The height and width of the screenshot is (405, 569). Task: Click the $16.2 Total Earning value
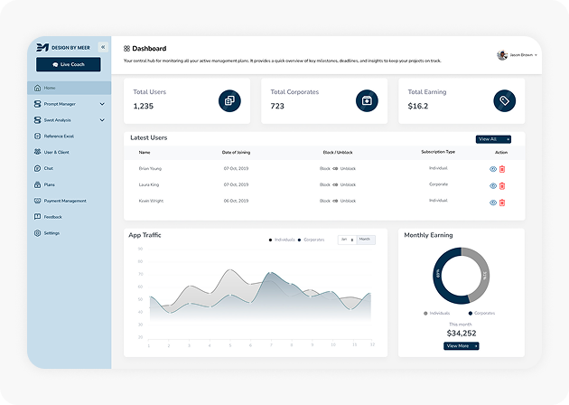pyautogui.click(x=418, y=106)
